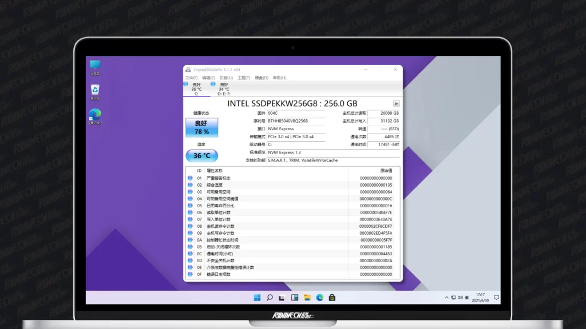
Task: Click the next disk arrow button
Action: (396, 103)
